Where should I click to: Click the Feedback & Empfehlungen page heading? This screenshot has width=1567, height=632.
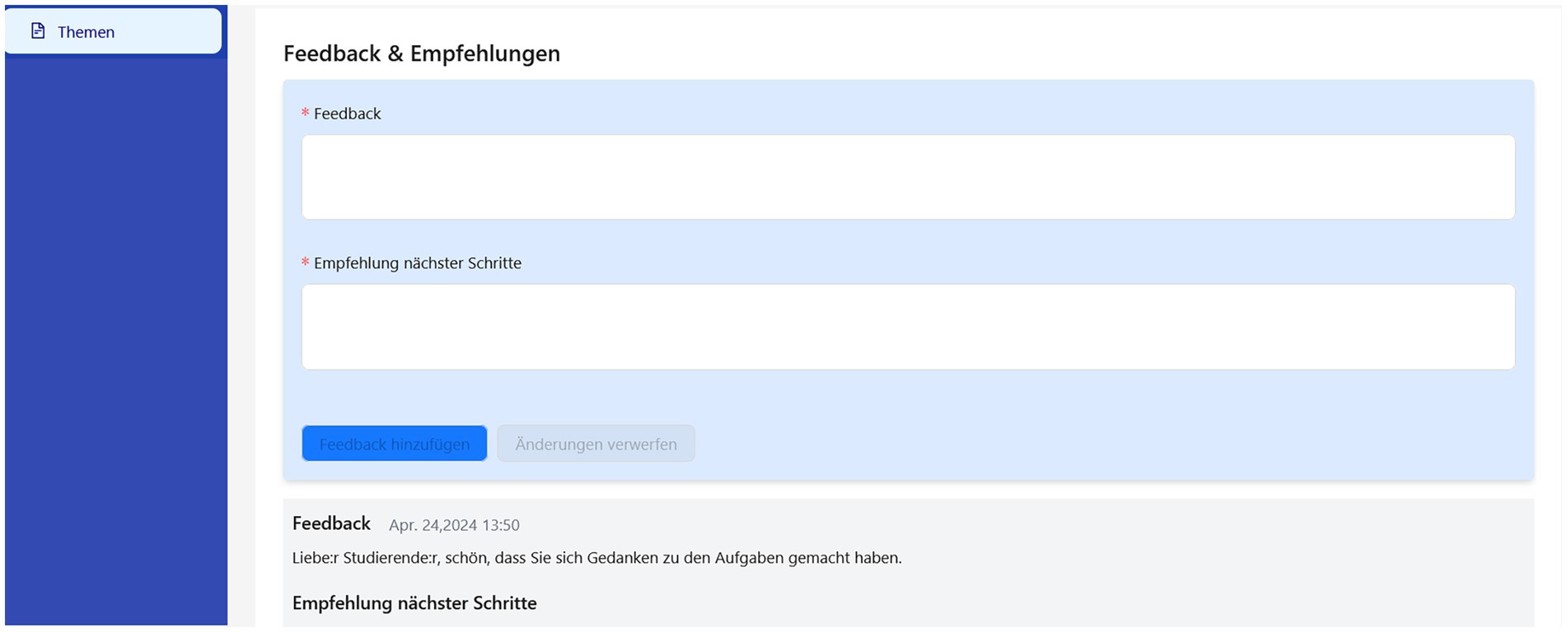pyautogui.click(x=421, y=53)
